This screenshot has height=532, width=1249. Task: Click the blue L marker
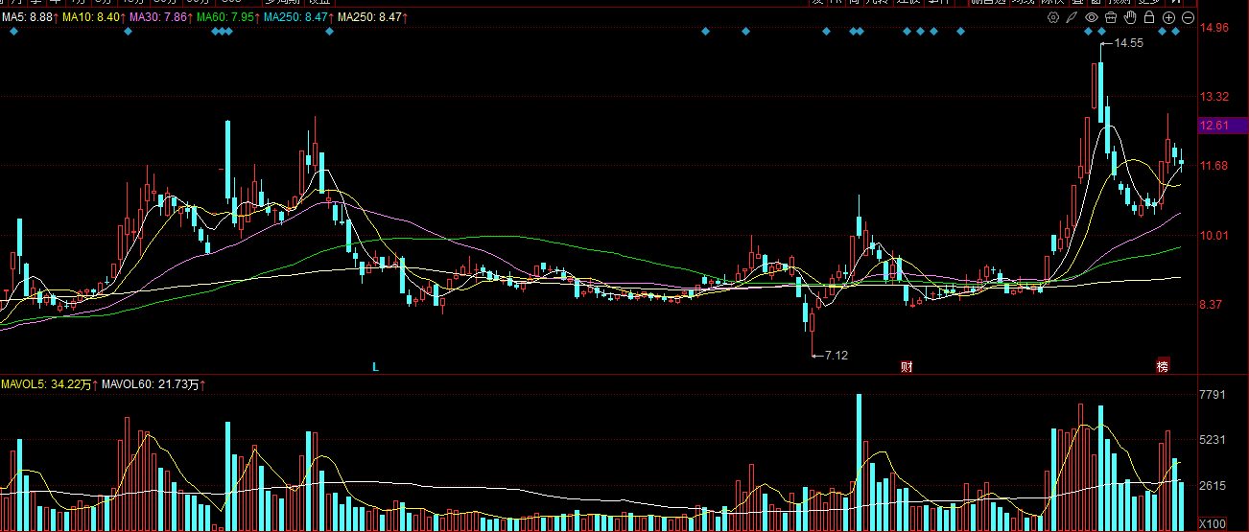point(376,367)
